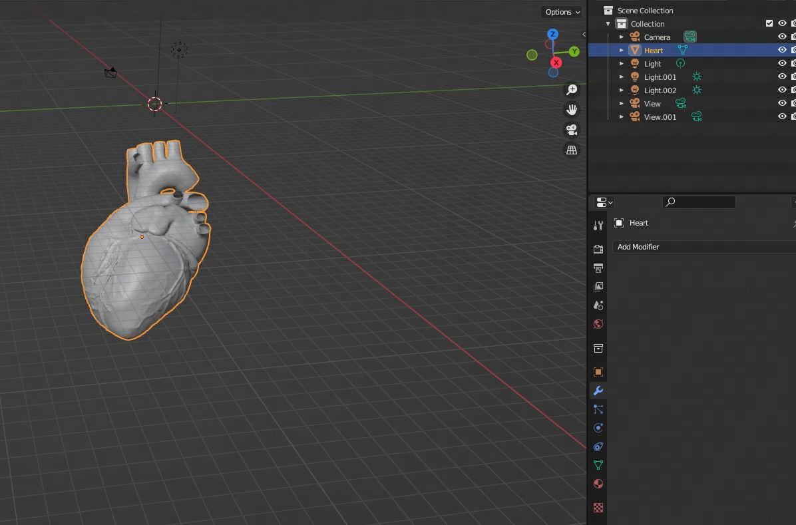Switch to orthographic view grid icon
Viewport: 796px width, 525px height.
(x=572, y=150)
